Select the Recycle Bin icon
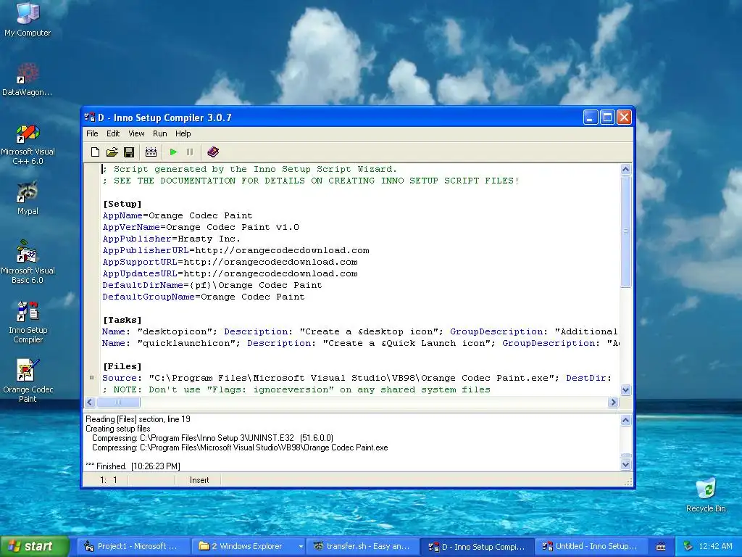742x557 pixels. tap(706, 495)
